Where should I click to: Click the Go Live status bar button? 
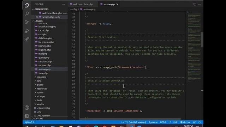coord(185,122)
